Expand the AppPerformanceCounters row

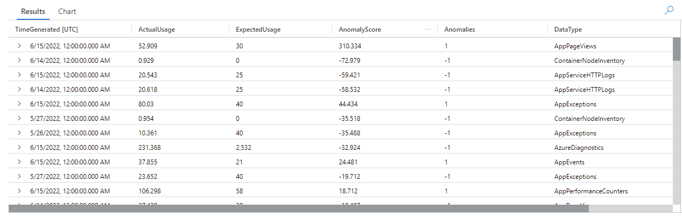click(x=19, y=191)
